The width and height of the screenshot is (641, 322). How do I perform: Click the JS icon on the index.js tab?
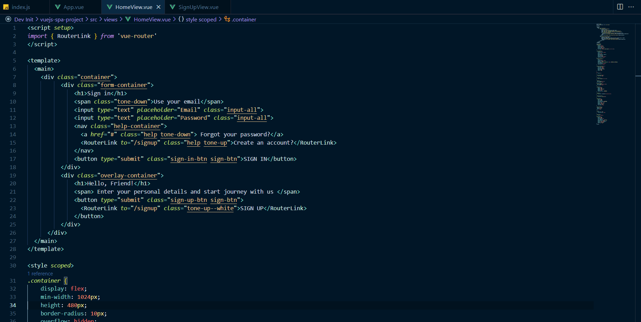point(7,7)
